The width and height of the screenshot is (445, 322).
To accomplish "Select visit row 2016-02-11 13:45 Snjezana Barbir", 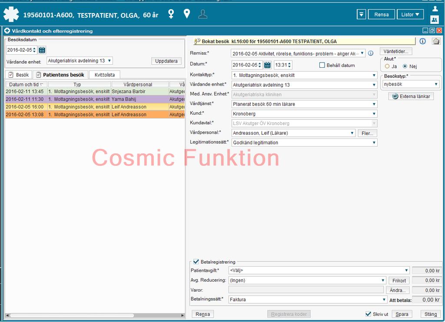I will 95,92.
